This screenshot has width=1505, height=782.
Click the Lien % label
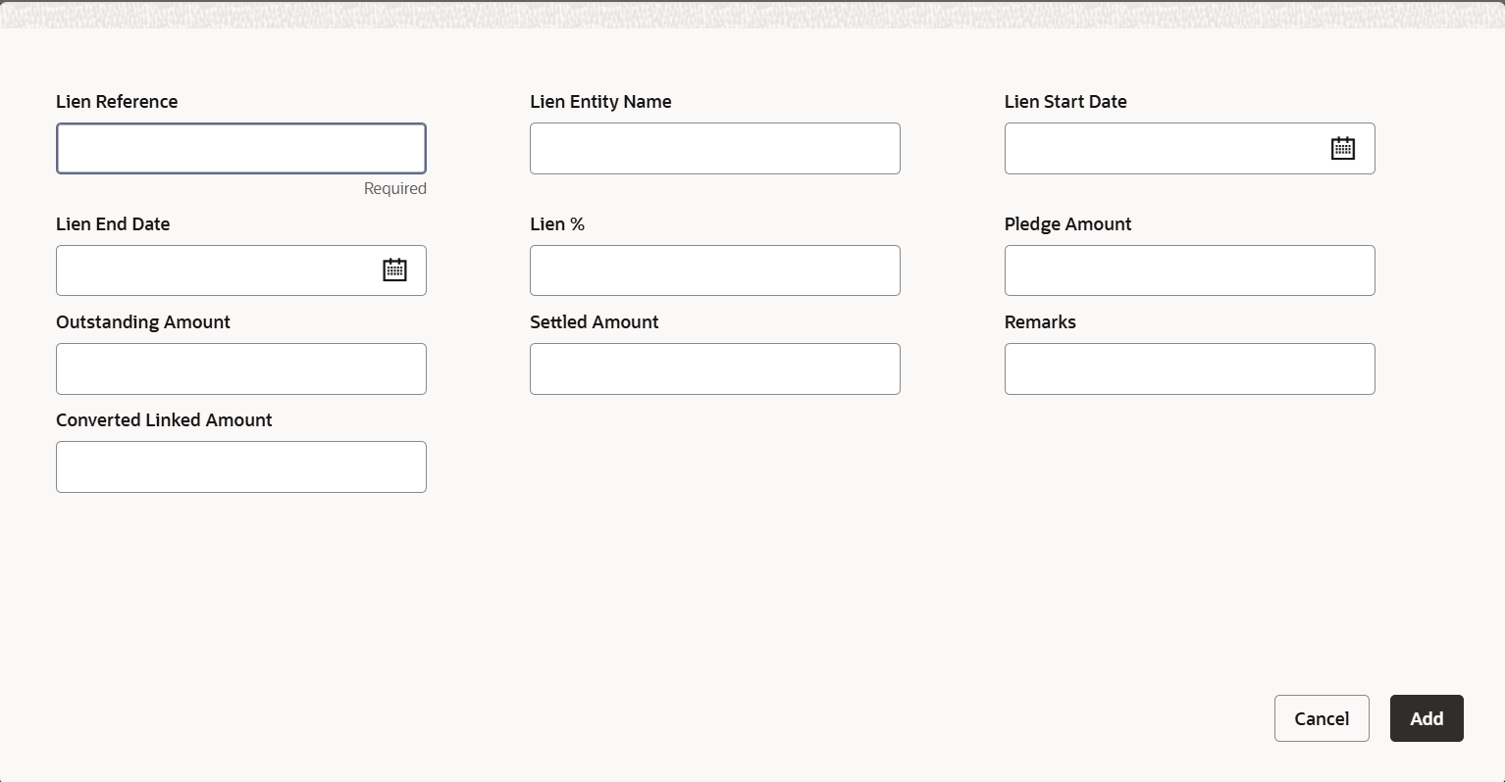coord(557,224)
